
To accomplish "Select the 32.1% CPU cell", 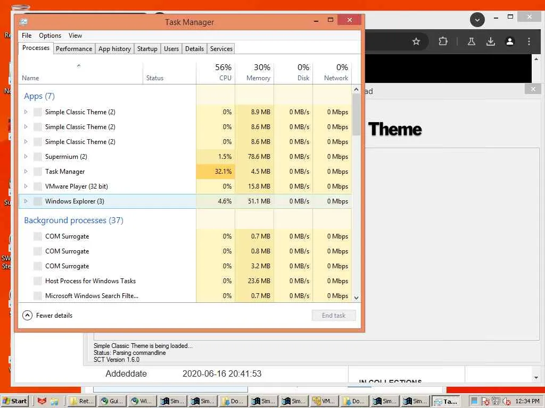I will click(216, 172).
